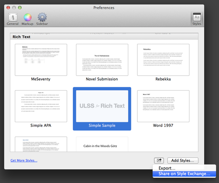
Task: Select the Novel Submission style thumbnail
Action: pyautogui.click(x=102, y=60)
